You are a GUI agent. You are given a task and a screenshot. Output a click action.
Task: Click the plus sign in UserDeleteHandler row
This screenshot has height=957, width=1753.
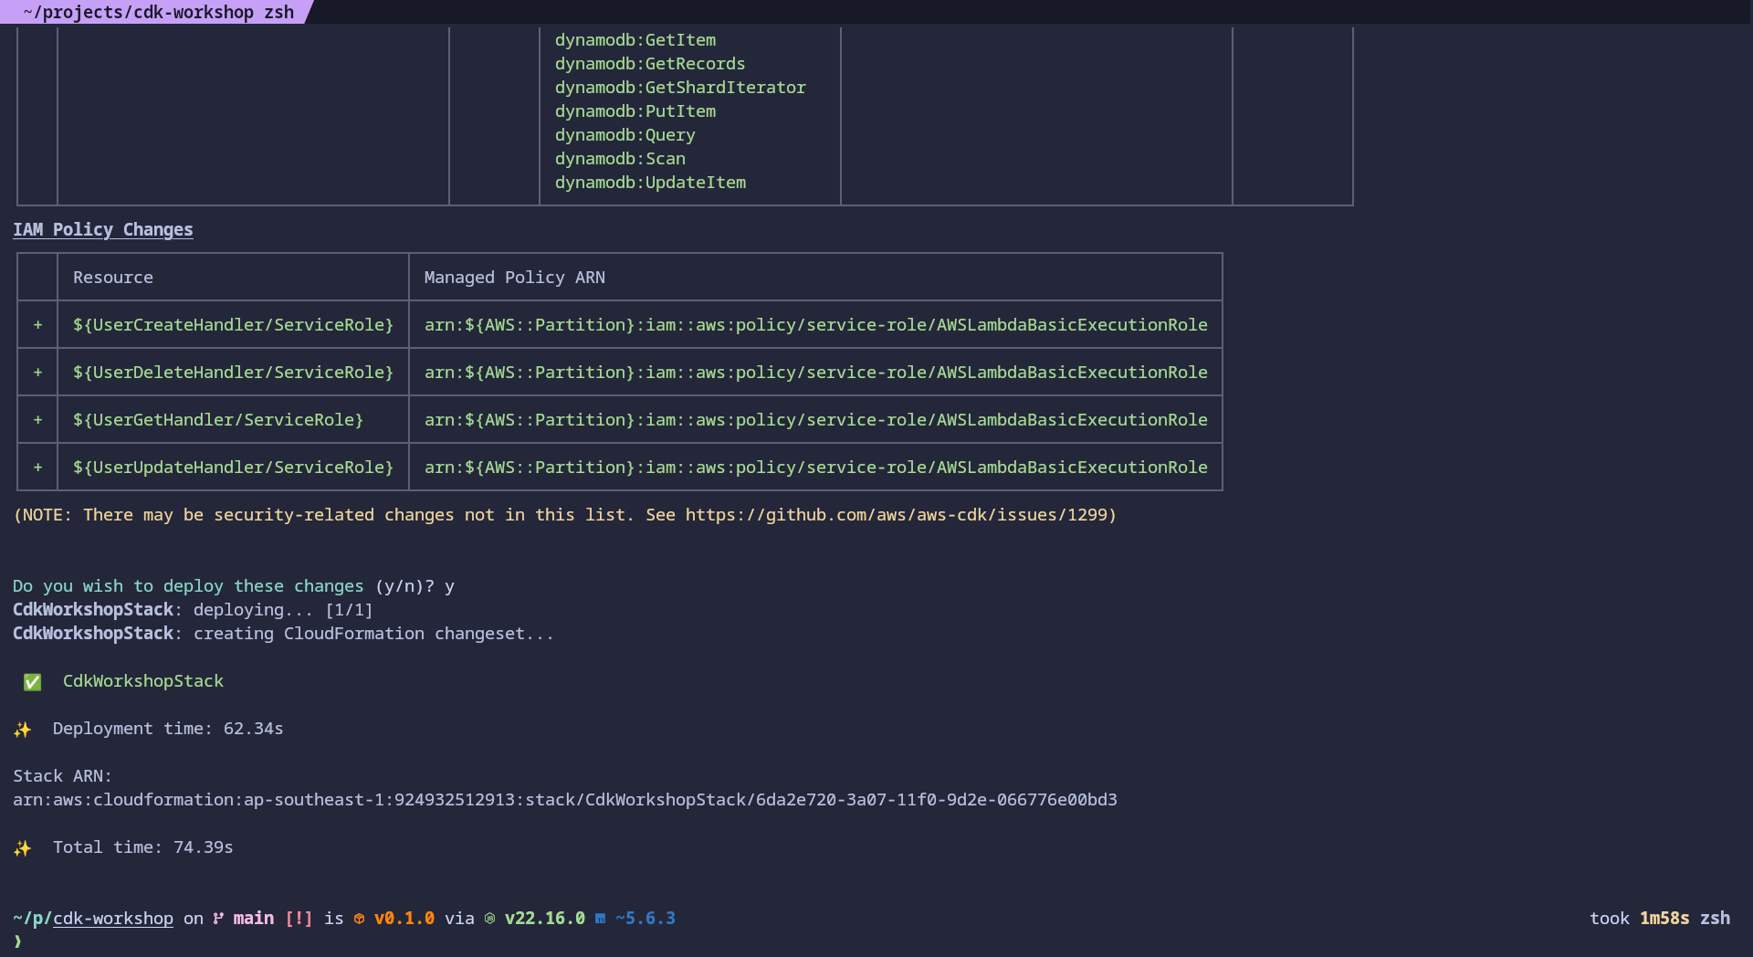(x=38, y=373)
